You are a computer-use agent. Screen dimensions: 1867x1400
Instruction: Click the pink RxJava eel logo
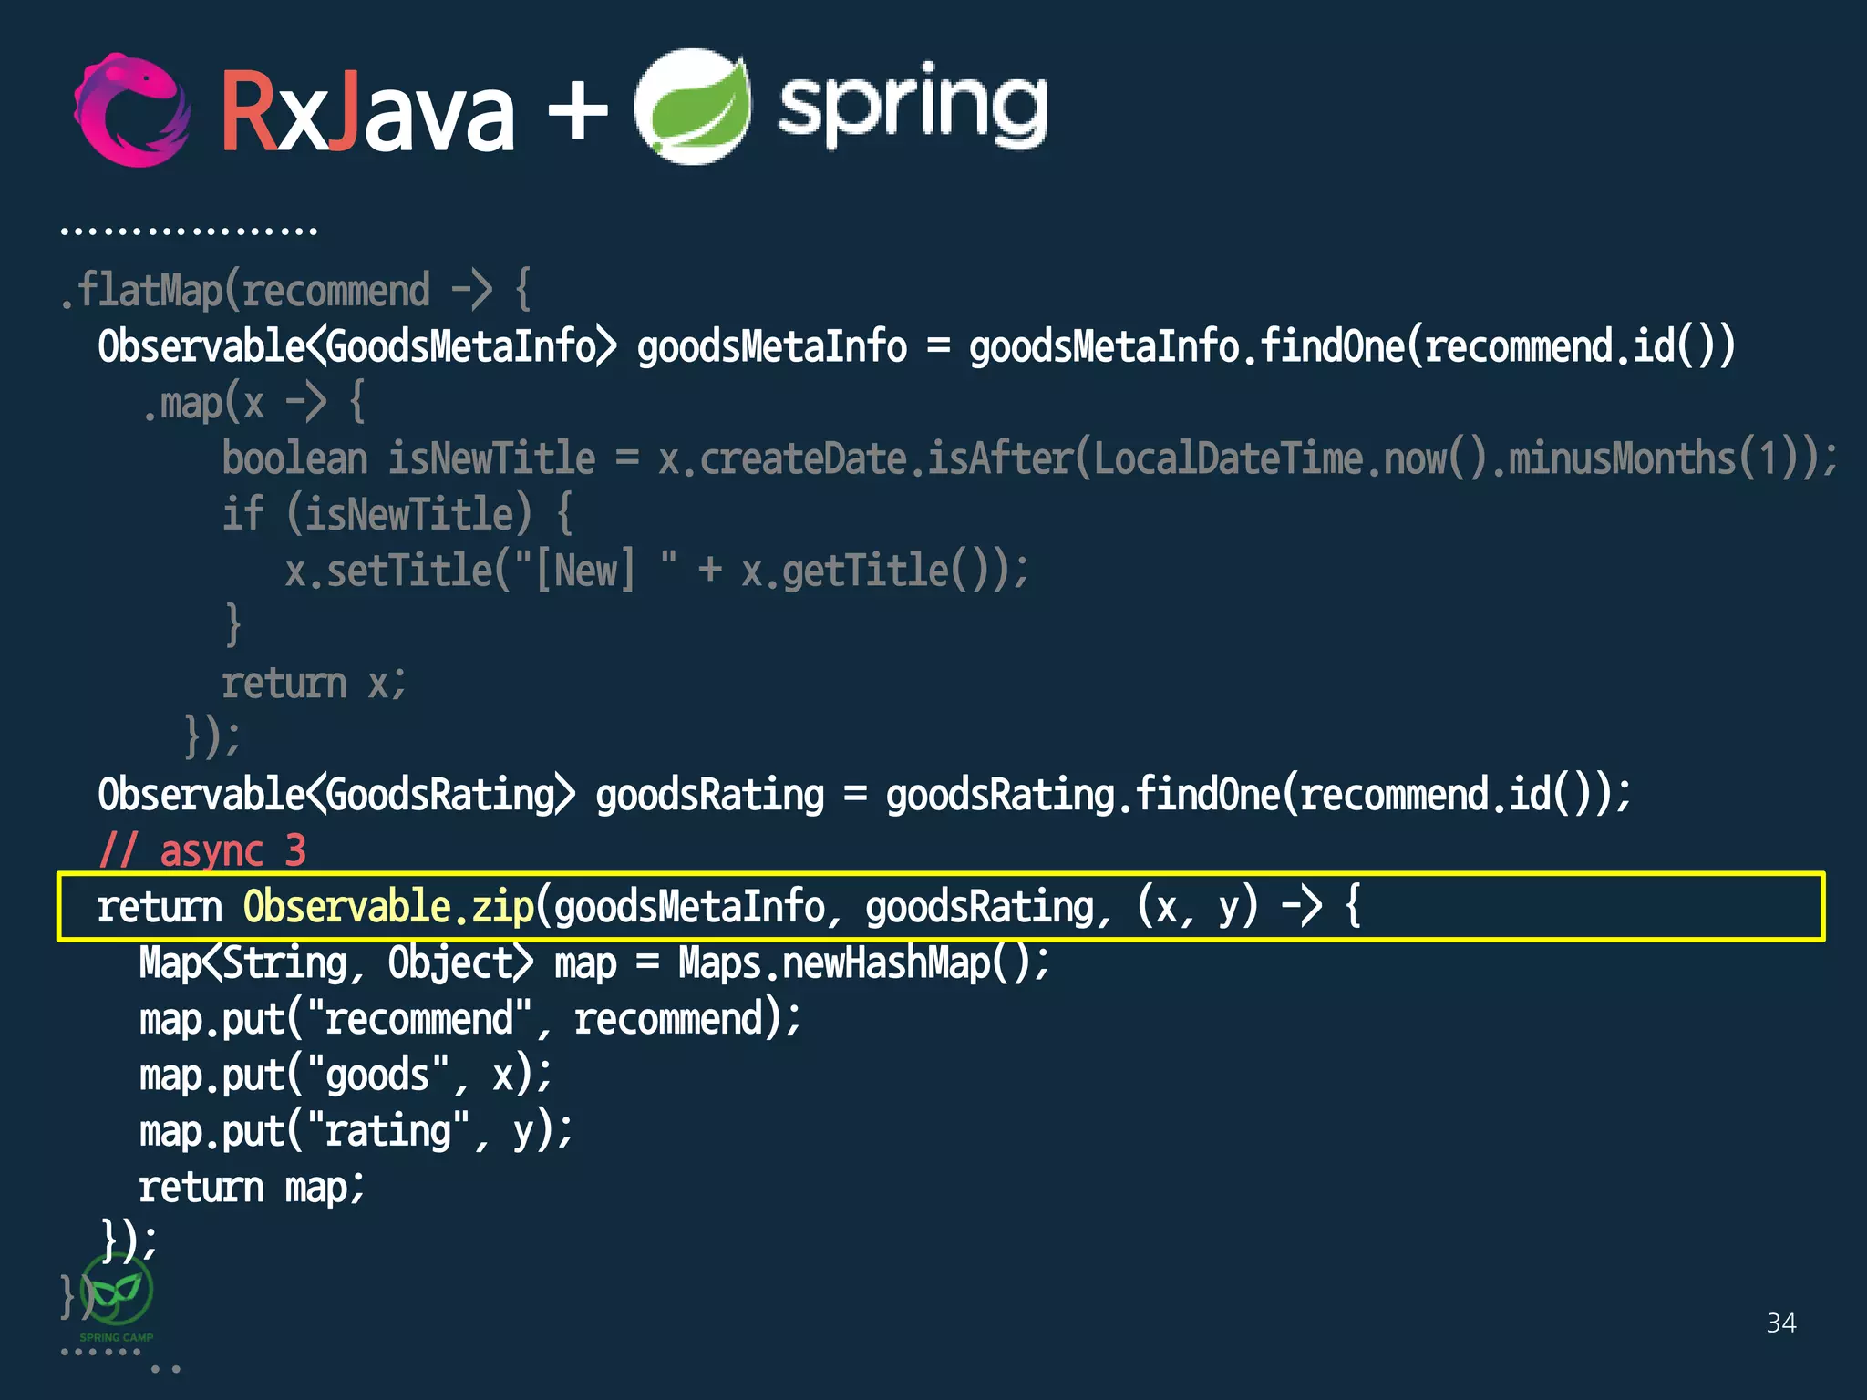click(132, 111)
